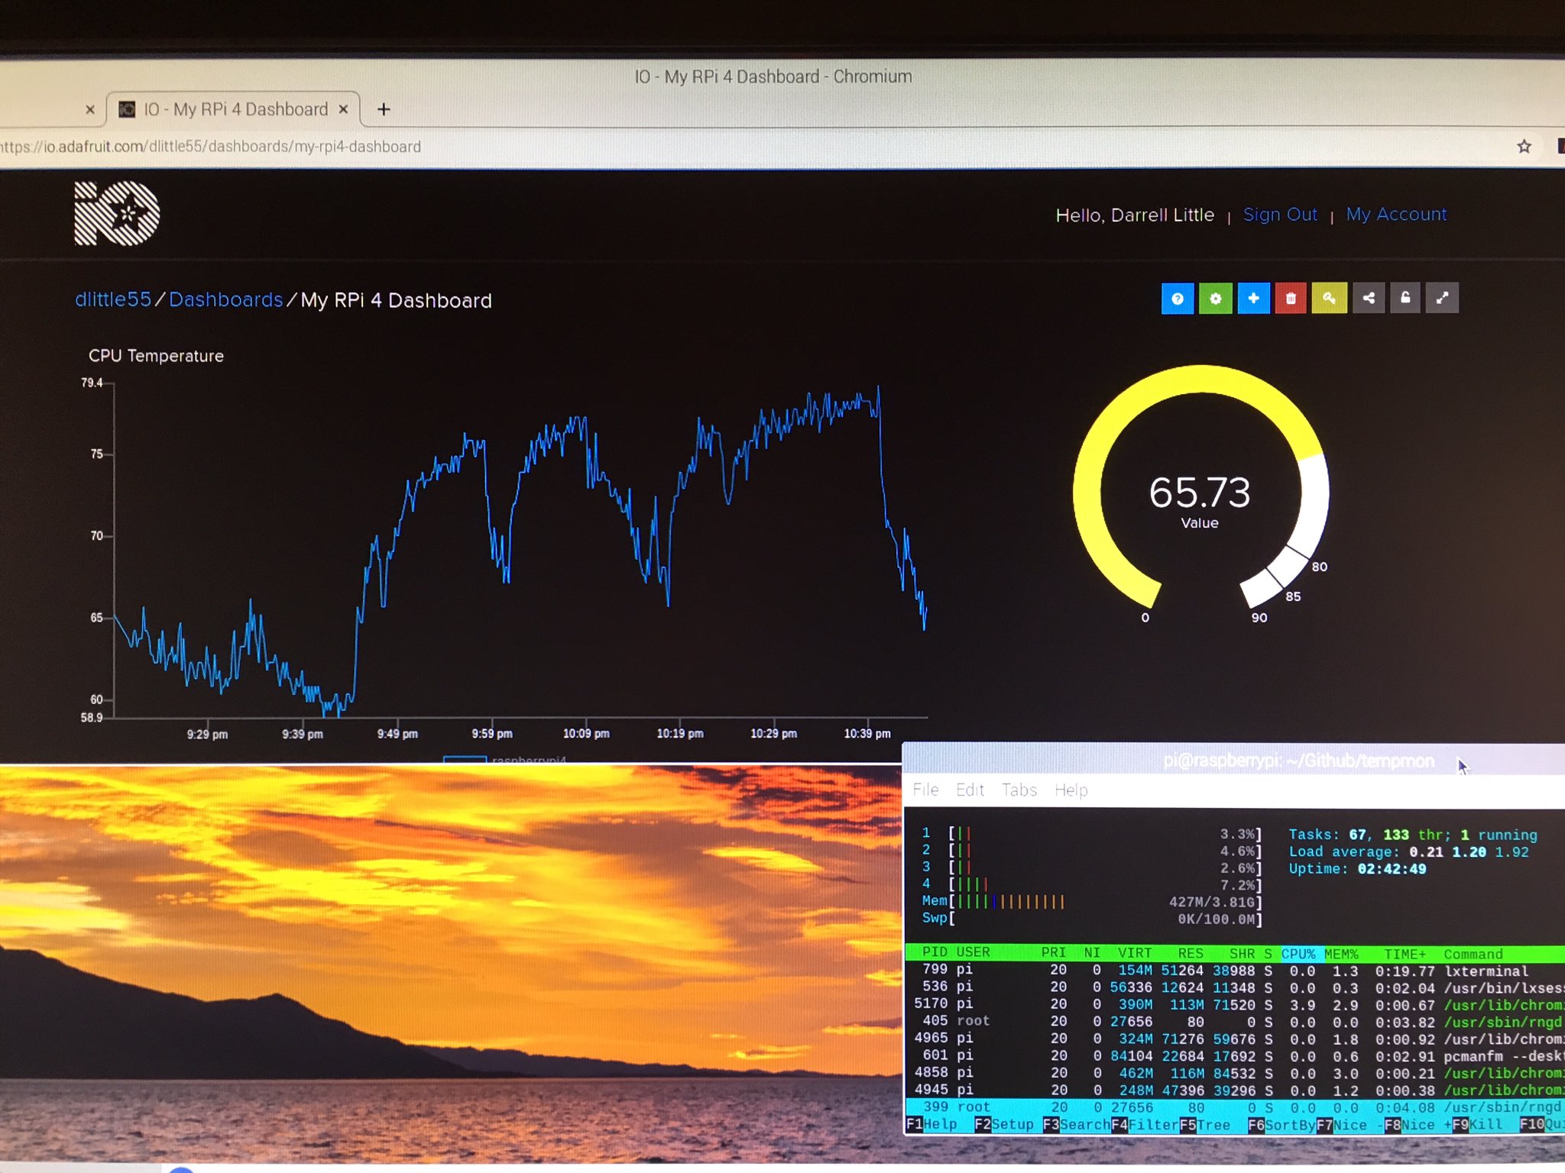This screenshot has width=1565, height=1173.
Task: Click the Sign Out link
Action: [1280, 215]
